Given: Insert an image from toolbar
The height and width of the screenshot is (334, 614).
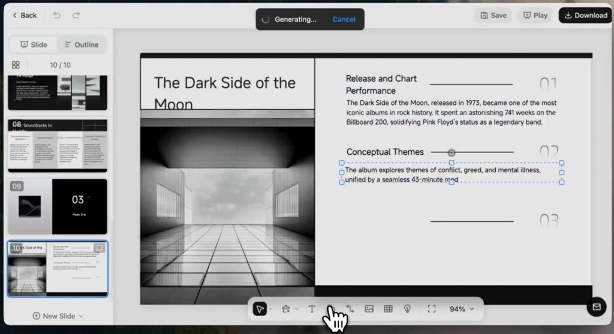Looking at the screenshot, I should (369, 309).
